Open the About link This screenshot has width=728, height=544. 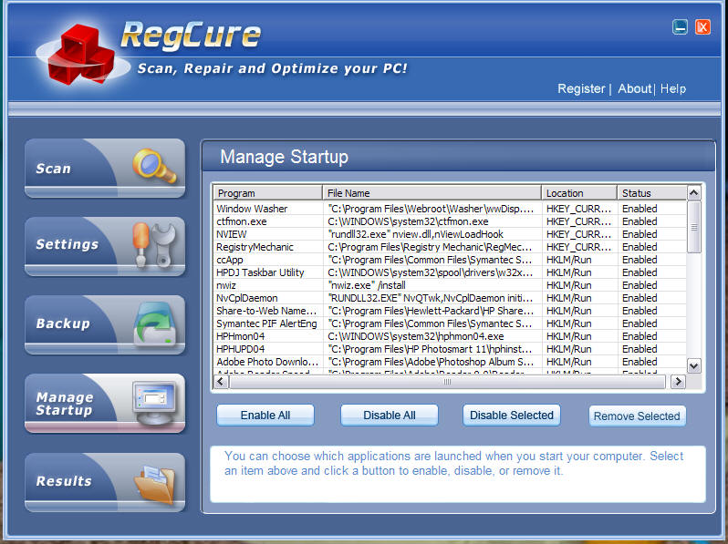[634, 88]
